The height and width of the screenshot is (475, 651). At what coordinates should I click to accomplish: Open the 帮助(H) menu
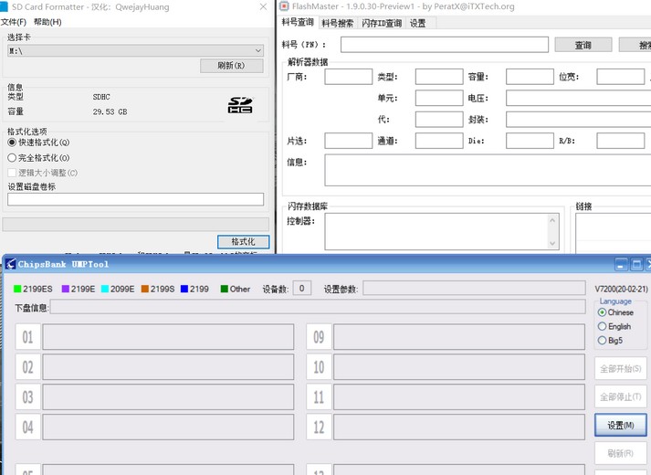coord(47,22)
